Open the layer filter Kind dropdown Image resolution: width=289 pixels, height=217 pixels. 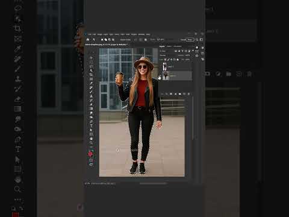(166, 51)
